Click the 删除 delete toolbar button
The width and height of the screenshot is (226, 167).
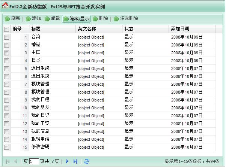100,19
